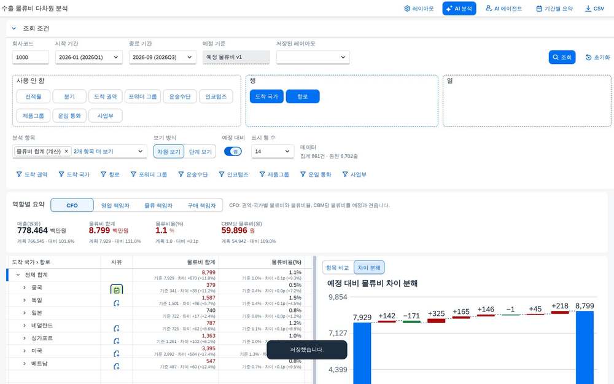Open the 도착 권역 filter funnel
Image resolution: width=614 pixels, height=384 pixels.
tap(19, 174)
